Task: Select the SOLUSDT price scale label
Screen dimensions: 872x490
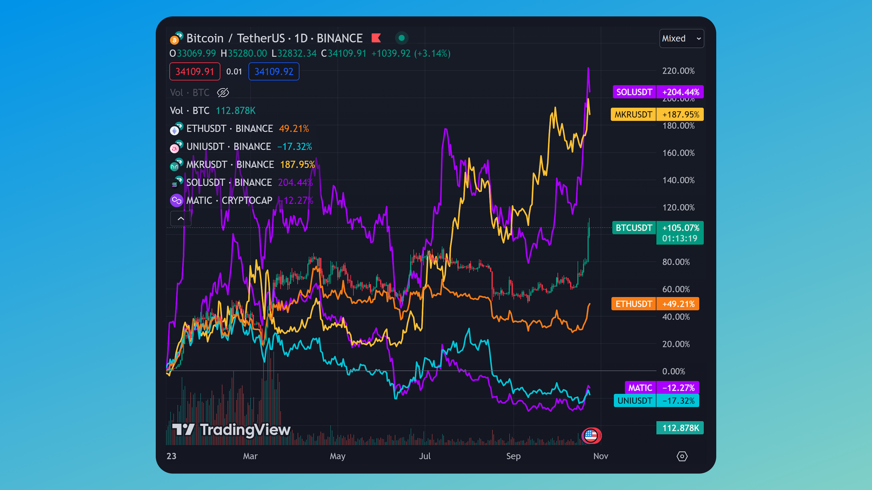Action: 634,92
